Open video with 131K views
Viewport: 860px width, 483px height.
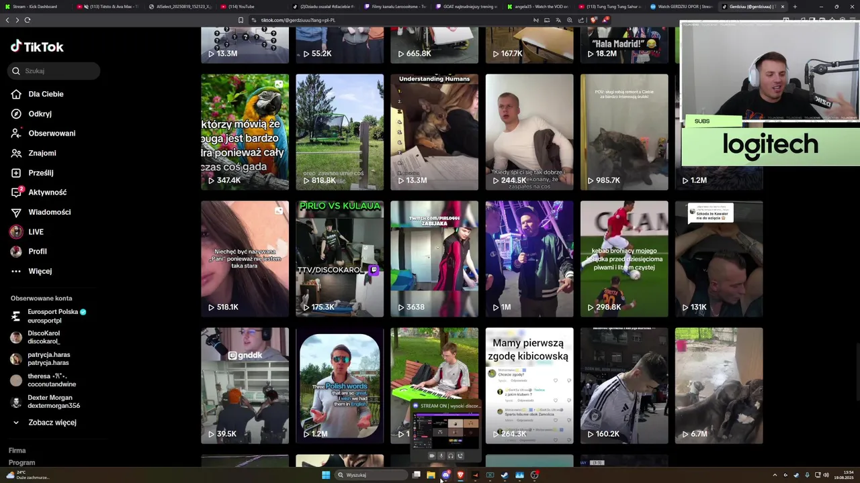(x=719, y=259)
